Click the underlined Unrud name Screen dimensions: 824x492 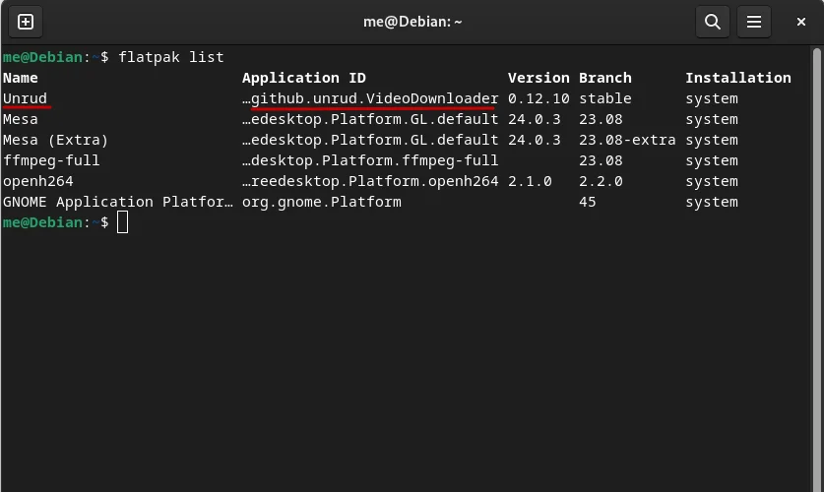pos(25,98)
